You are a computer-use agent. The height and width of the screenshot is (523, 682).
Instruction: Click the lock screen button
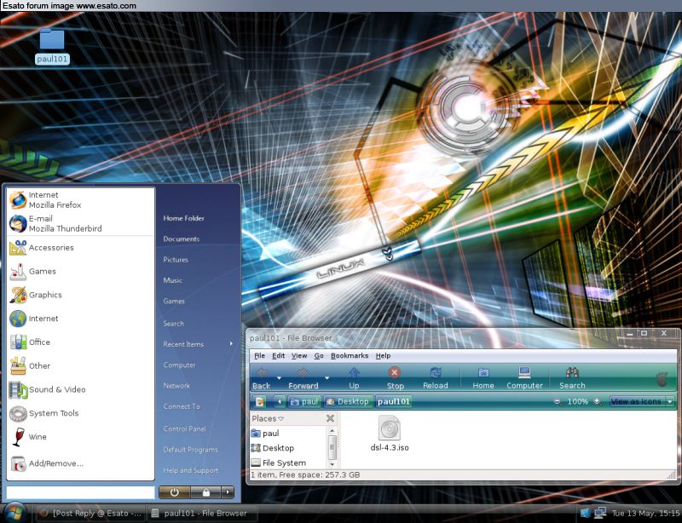coord(206,492)
